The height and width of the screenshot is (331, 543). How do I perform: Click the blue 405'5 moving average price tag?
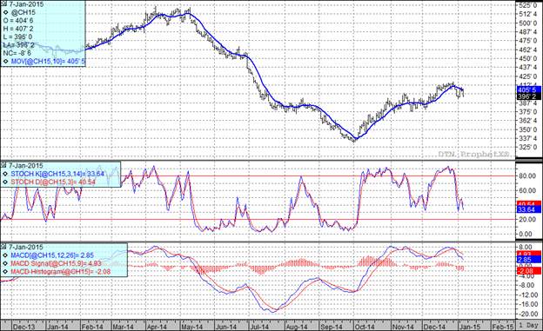click(528, 90)
